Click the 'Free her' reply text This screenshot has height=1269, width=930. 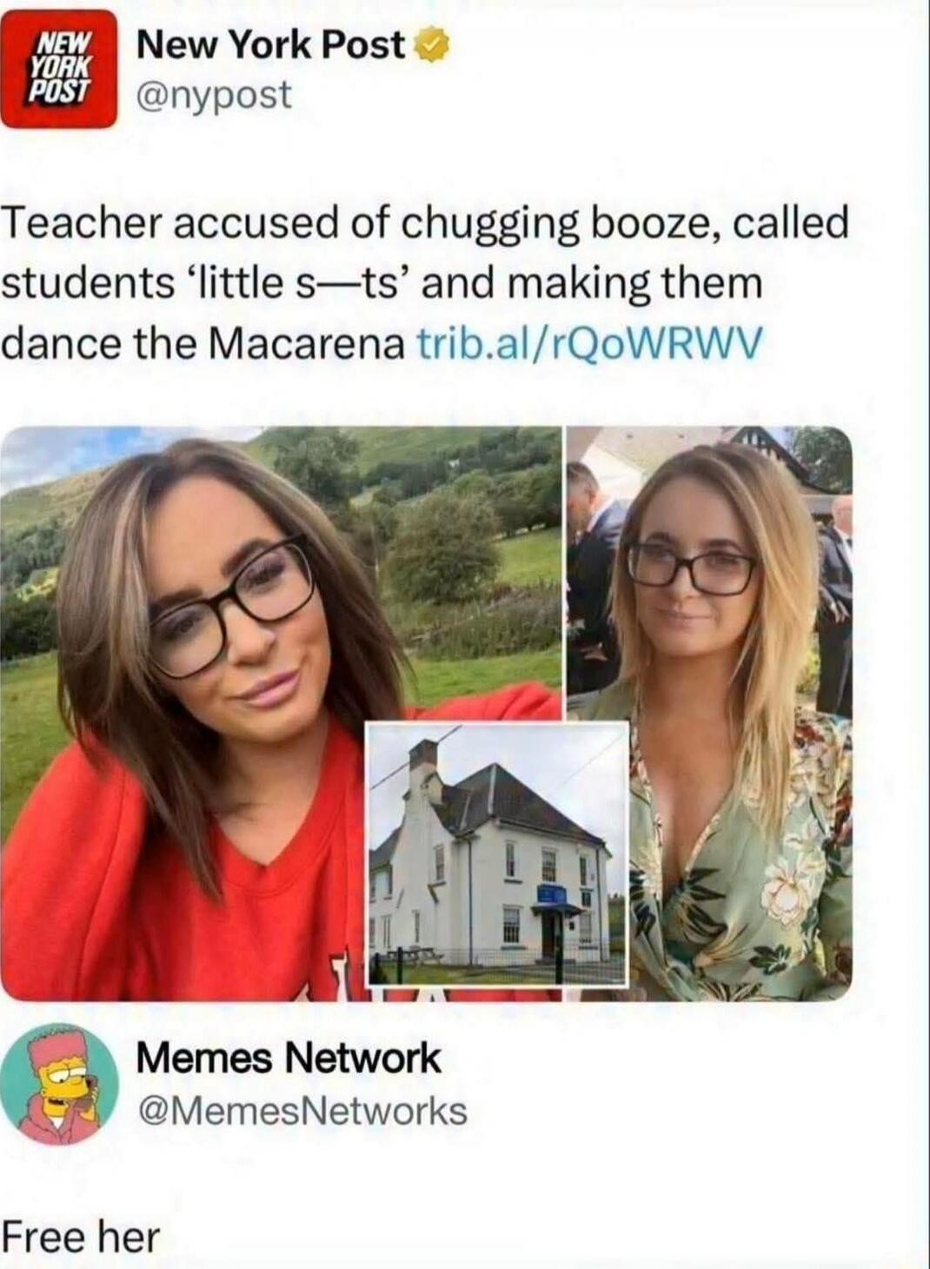81,1236
